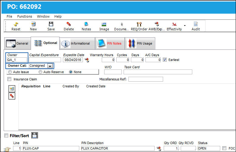Viewport: 236px width, 152px height.
Task: Switch to the General tab
Action: (x=17, y=43)
